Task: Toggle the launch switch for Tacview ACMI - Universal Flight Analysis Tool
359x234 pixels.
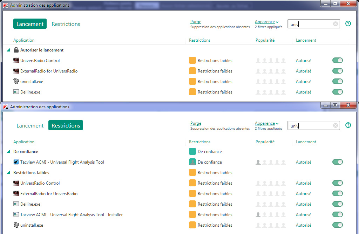Action: (337, 162)
